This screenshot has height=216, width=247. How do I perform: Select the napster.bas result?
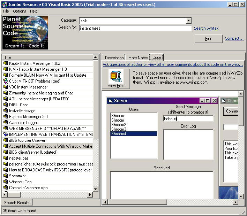pyautogui.click(x=47, y=158)
